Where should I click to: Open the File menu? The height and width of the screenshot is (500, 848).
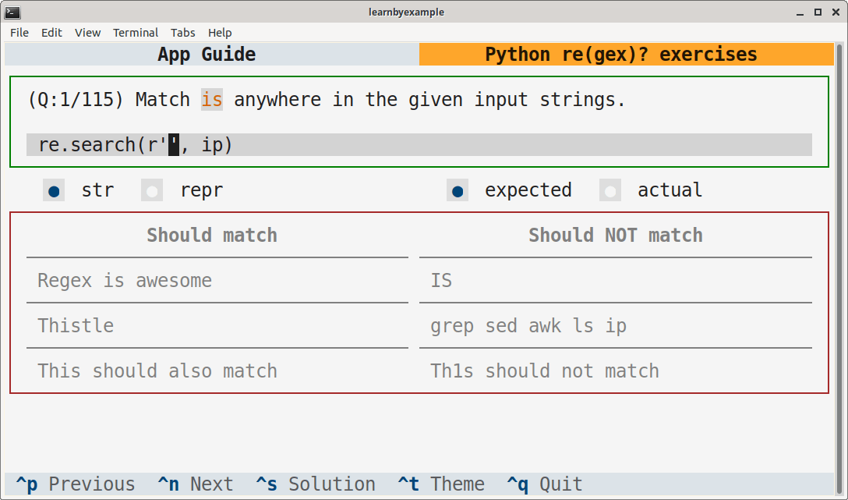pos(19,33)
